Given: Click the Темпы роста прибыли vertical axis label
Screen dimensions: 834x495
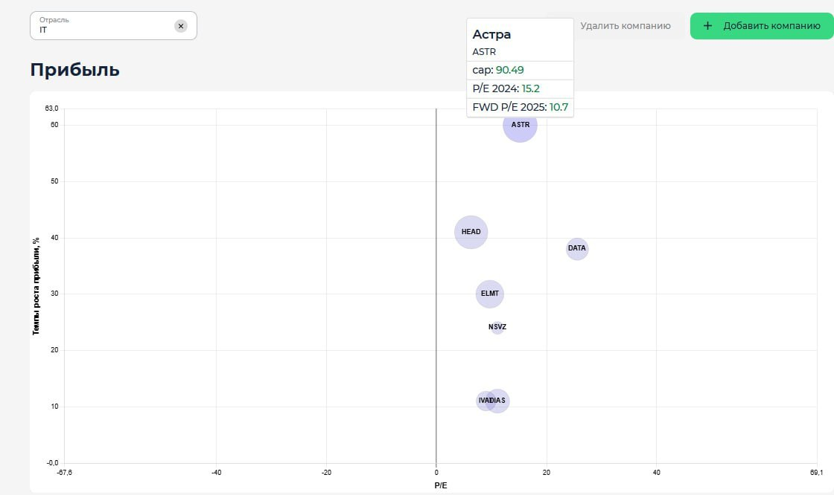Looking at the screenshot, I should click(x=36, y=286).
